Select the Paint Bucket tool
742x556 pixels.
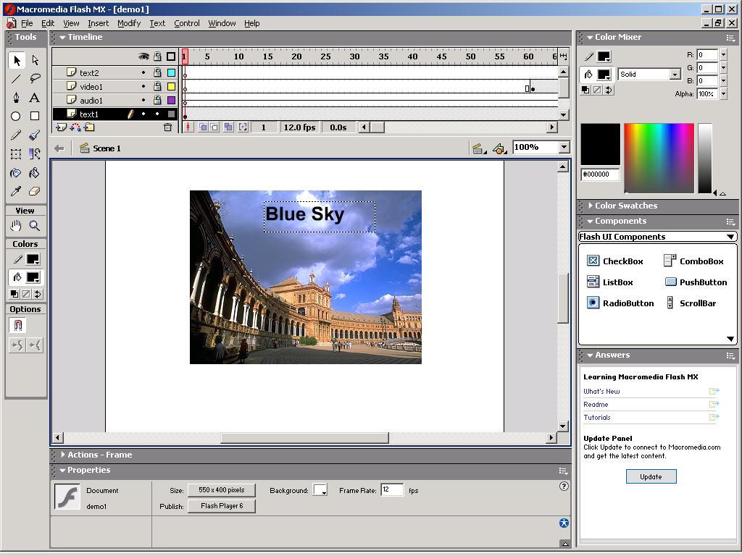click(35, 173)
